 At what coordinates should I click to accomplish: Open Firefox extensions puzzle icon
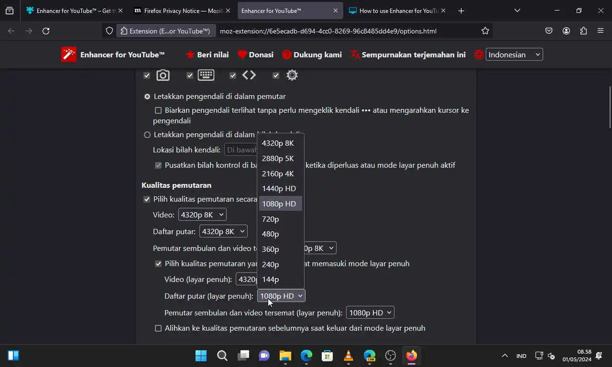point(583,31)
